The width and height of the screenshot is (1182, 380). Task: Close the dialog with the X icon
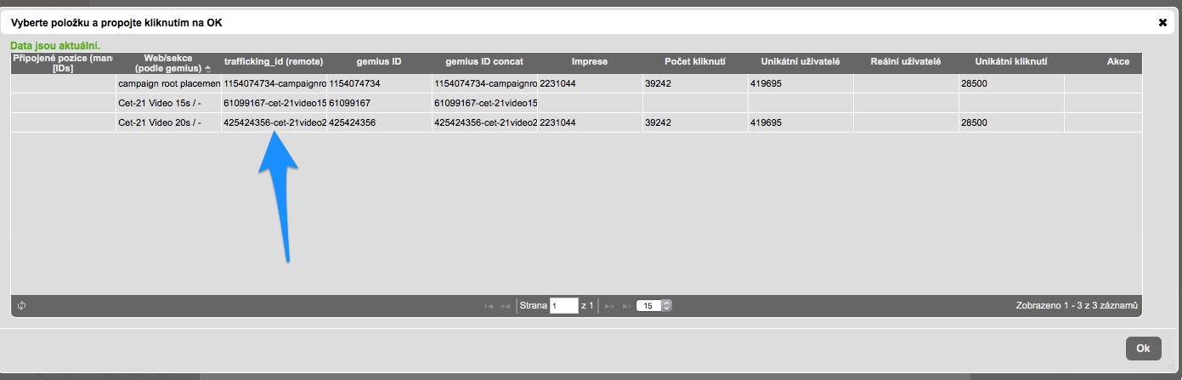1162,22
